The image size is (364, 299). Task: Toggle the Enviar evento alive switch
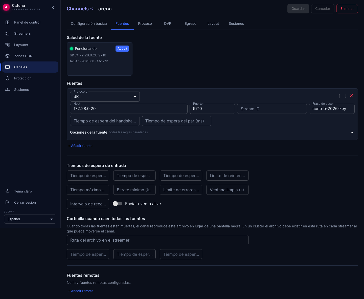117,204
